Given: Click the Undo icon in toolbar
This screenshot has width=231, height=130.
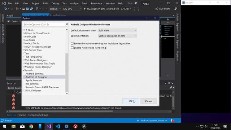Looking at the screenshot, I should (x=37, y=9).
